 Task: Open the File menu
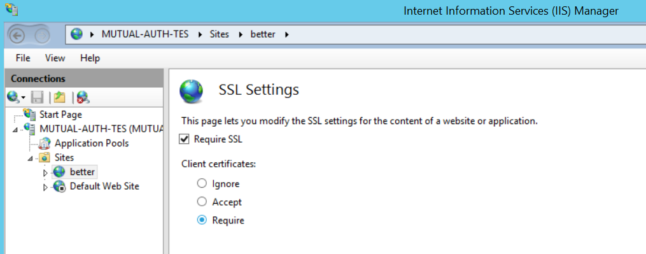(23, 58)
